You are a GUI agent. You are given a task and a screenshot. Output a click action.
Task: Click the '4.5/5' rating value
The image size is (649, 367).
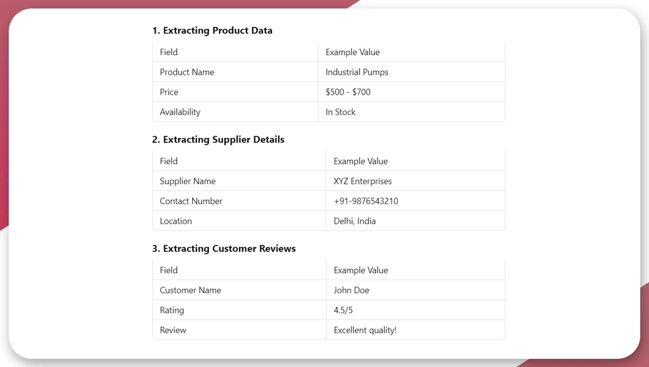[x=343, y=310]
